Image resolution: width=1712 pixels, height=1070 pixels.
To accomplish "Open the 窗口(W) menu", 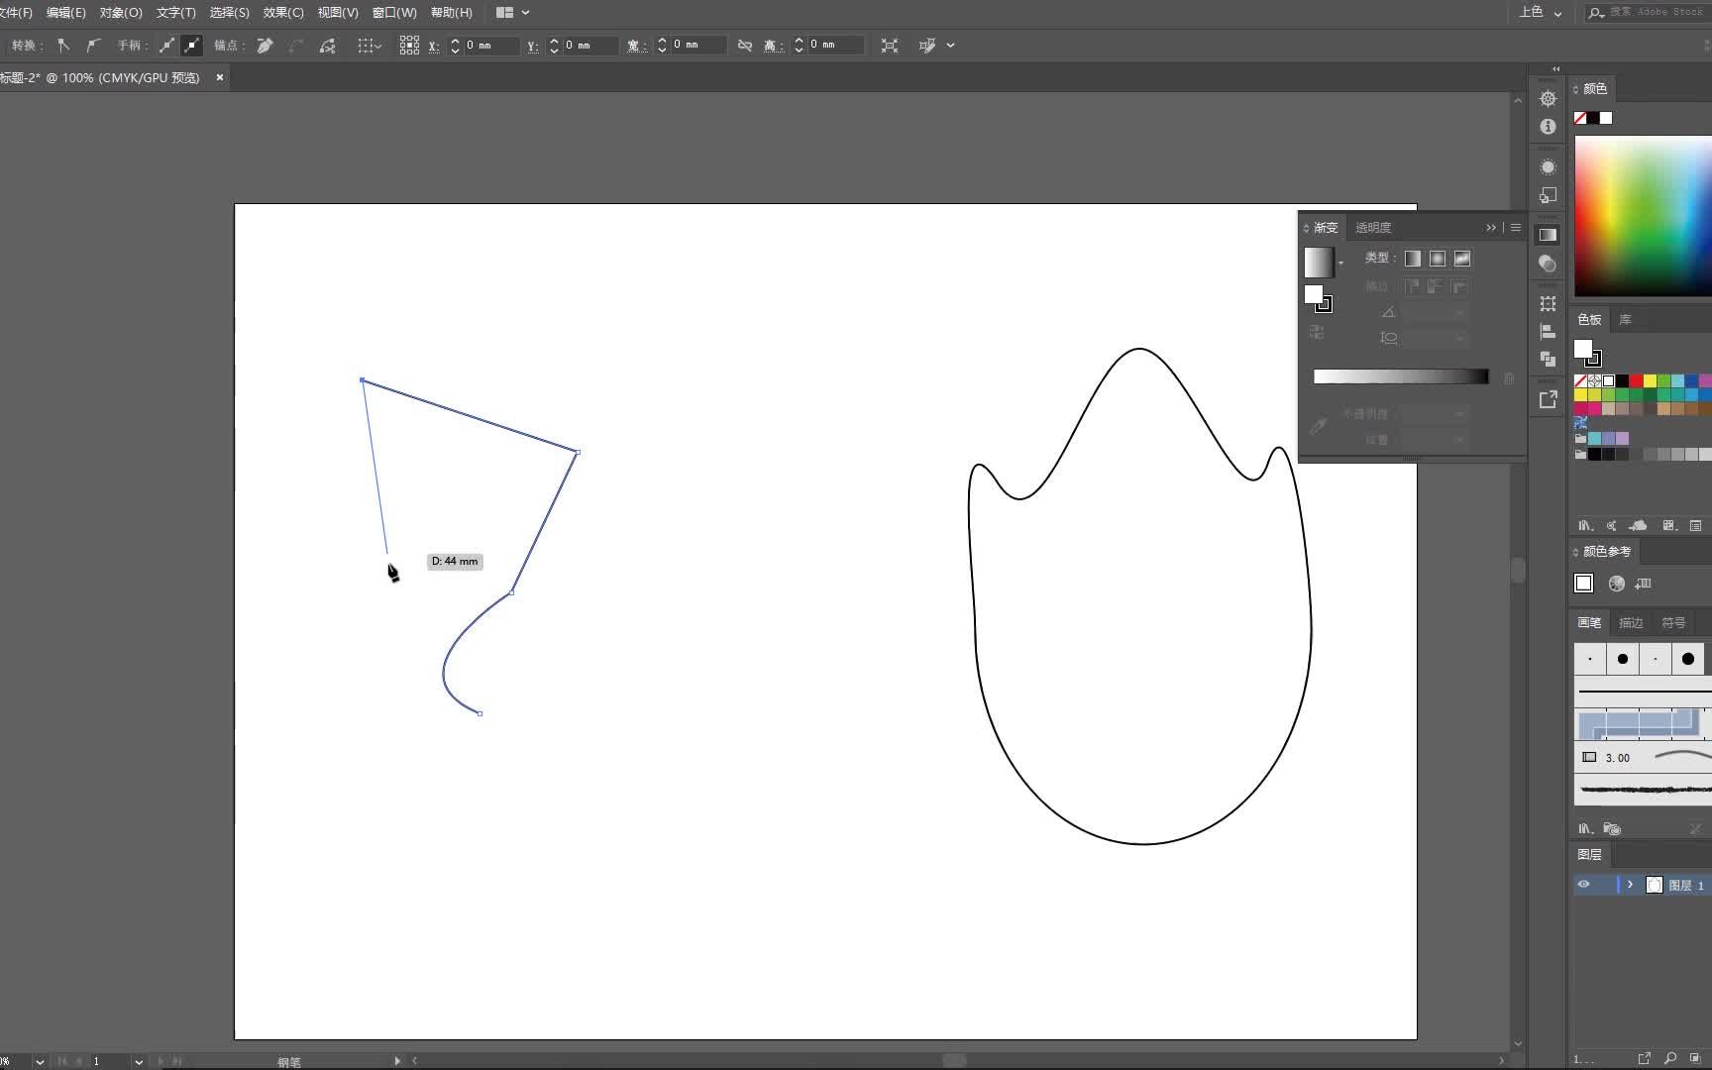I will point(394,13).
